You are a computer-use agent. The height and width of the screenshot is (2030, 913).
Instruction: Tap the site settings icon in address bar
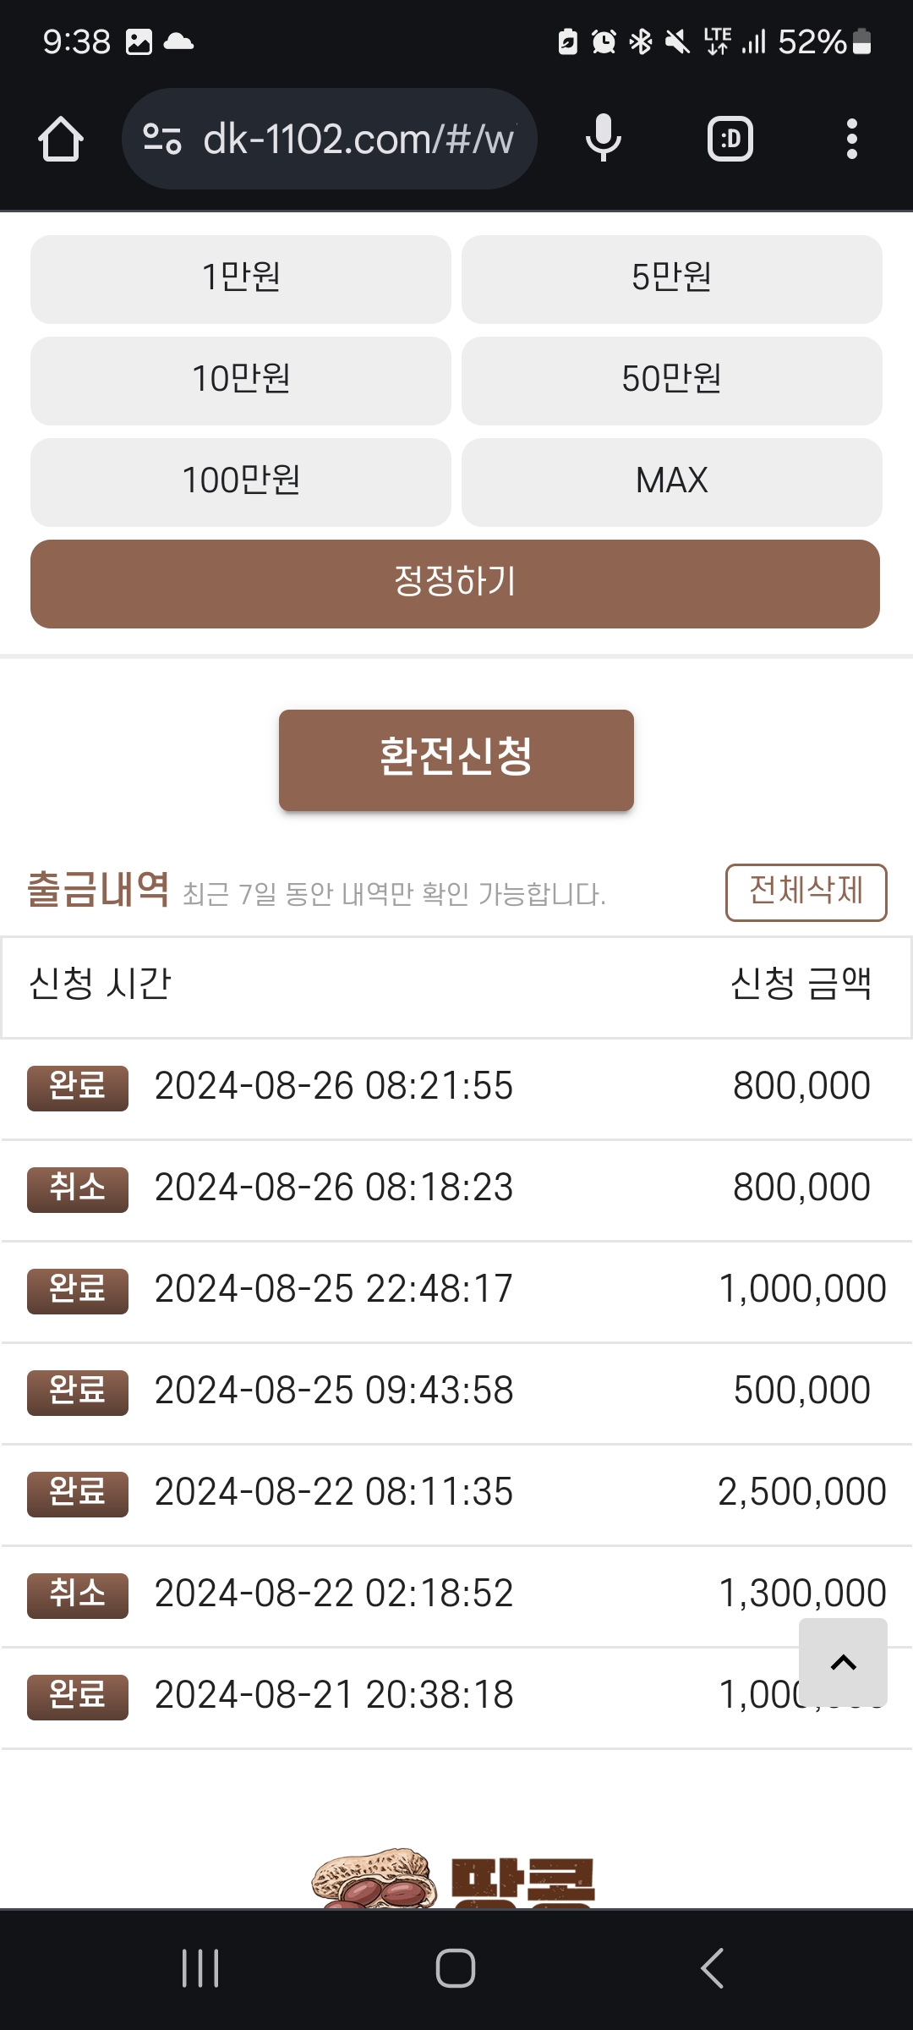pyautogui.click(x=162, y=139)
